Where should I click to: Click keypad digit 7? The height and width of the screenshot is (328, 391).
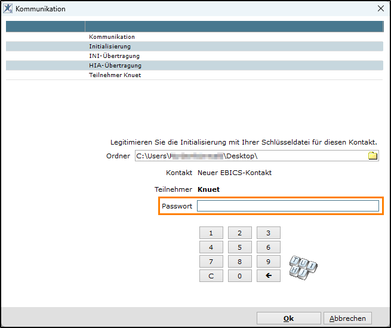click(x=211, y=261)
